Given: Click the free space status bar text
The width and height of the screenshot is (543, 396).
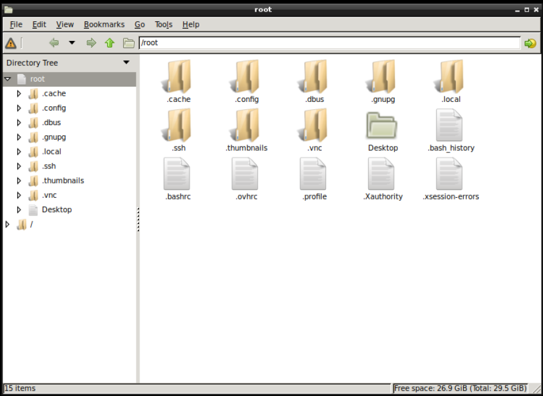Looking at the screenshot, I should [460, 388].
